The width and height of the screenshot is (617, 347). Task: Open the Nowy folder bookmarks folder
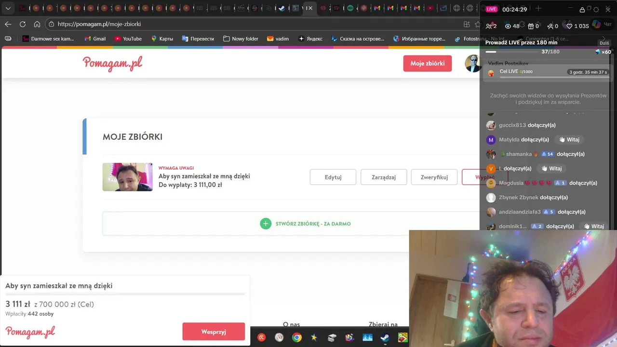point(241,39)
